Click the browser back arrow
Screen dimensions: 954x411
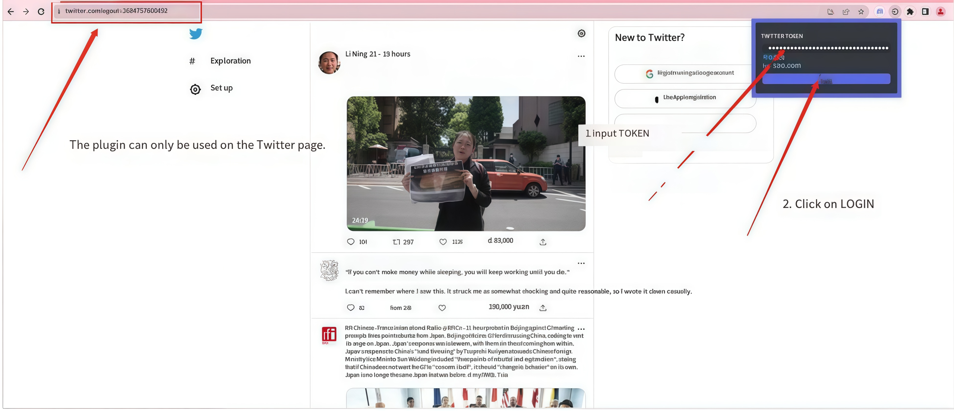(11, 12)
